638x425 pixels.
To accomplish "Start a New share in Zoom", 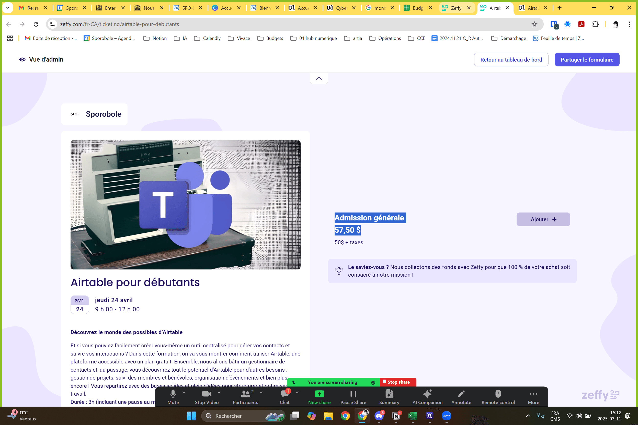I will click(x=319, y=397).
